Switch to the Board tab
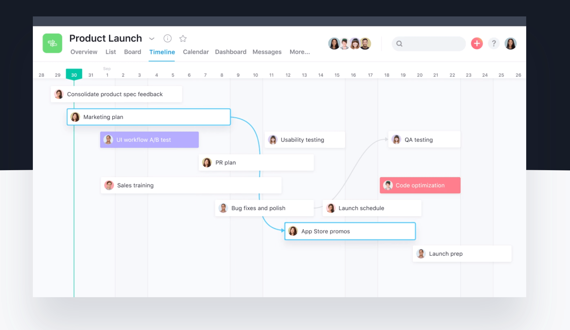Image resolution: width=570 pixels, height=330 pixels. pos(132,52)
